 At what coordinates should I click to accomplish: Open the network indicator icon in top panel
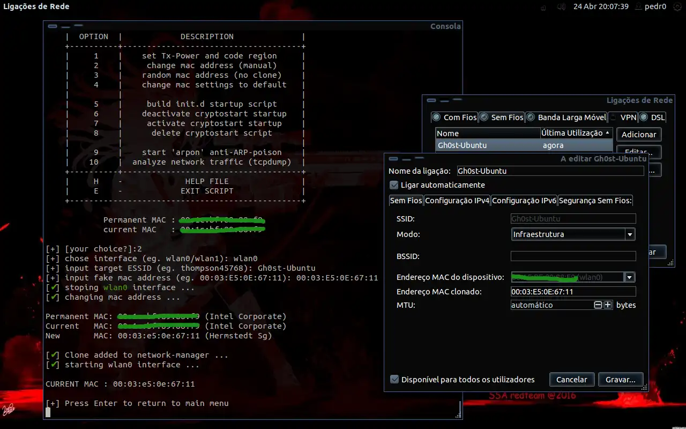pos(544,8)
